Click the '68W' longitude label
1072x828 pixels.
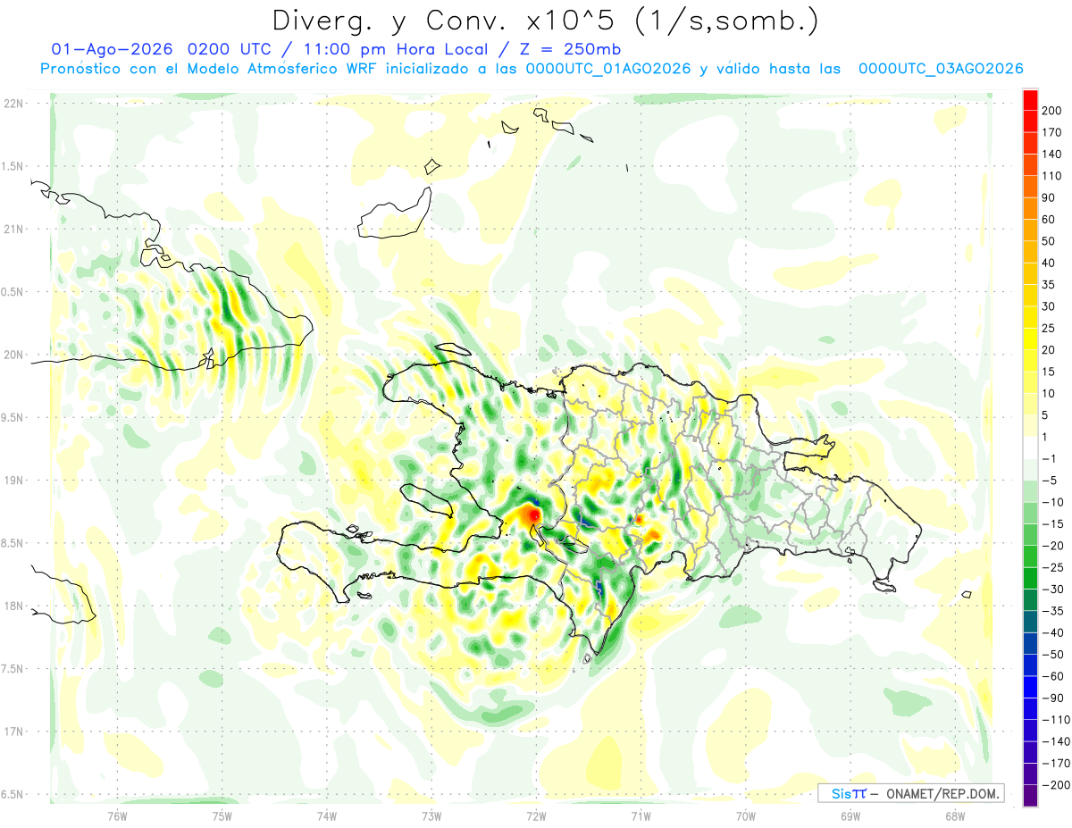pyautogui.click(x=954, y=815)
